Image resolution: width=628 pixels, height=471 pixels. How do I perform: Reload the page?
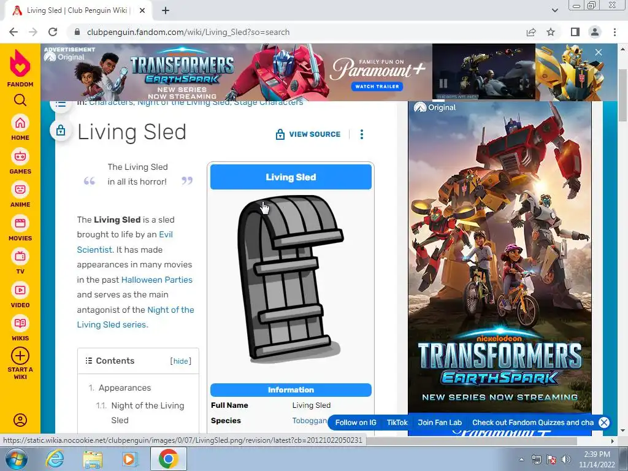coord(53,32)
